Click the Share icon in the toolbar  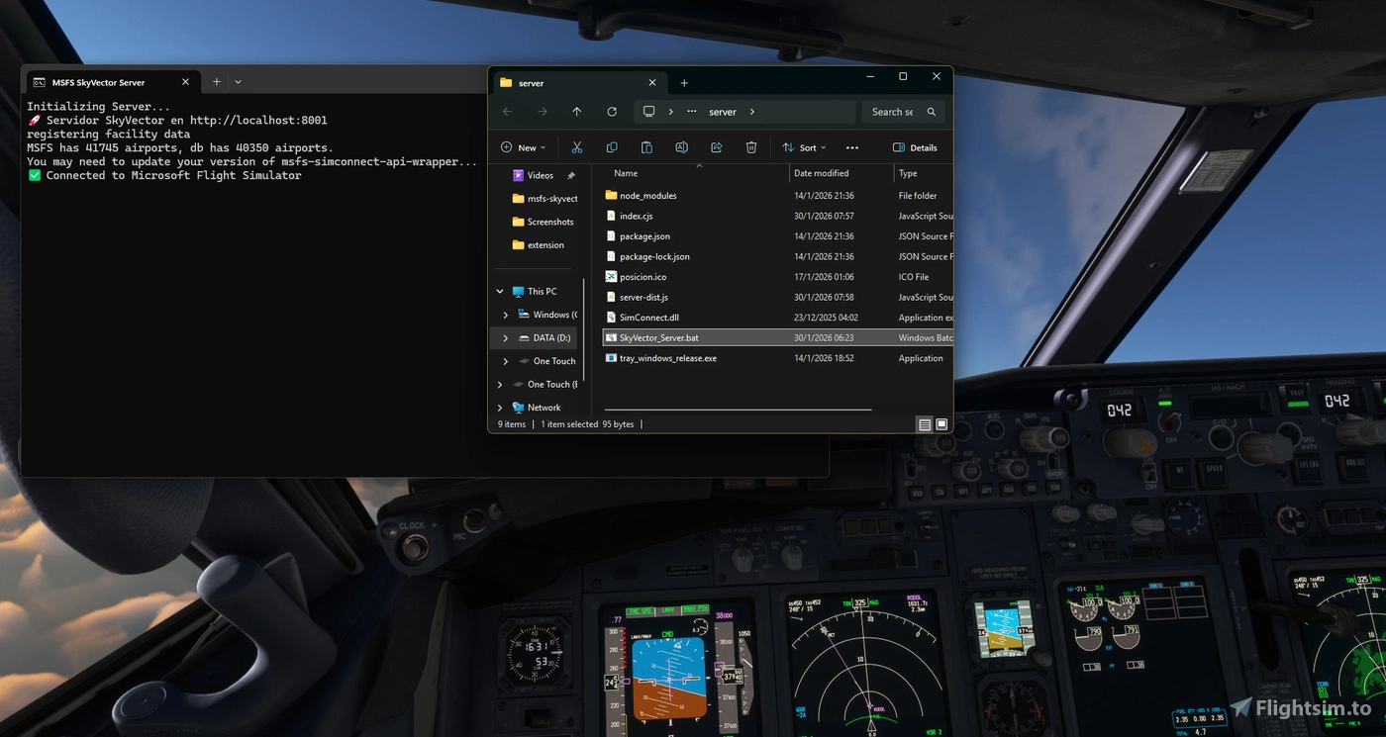tap(716, 146)
